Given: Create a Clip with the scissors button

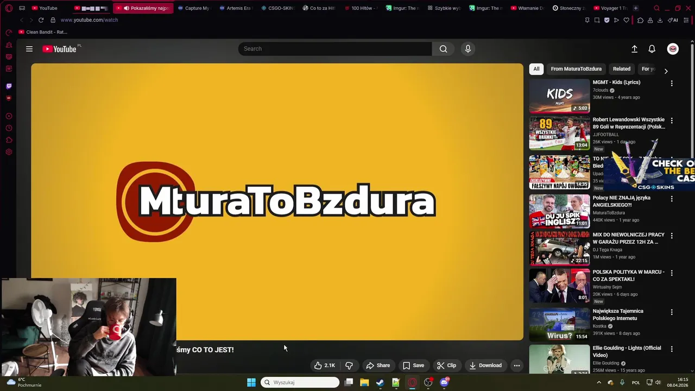Looking at the screenshot, I should pyautogui.click(x=447, y=365).
